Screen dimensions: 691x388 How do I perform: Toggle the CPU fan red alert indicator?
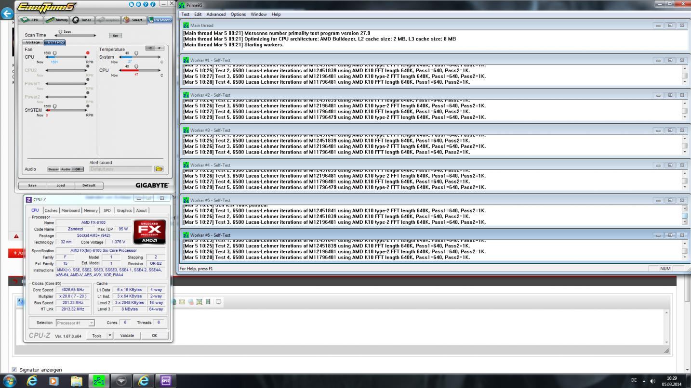click(88, 53)
